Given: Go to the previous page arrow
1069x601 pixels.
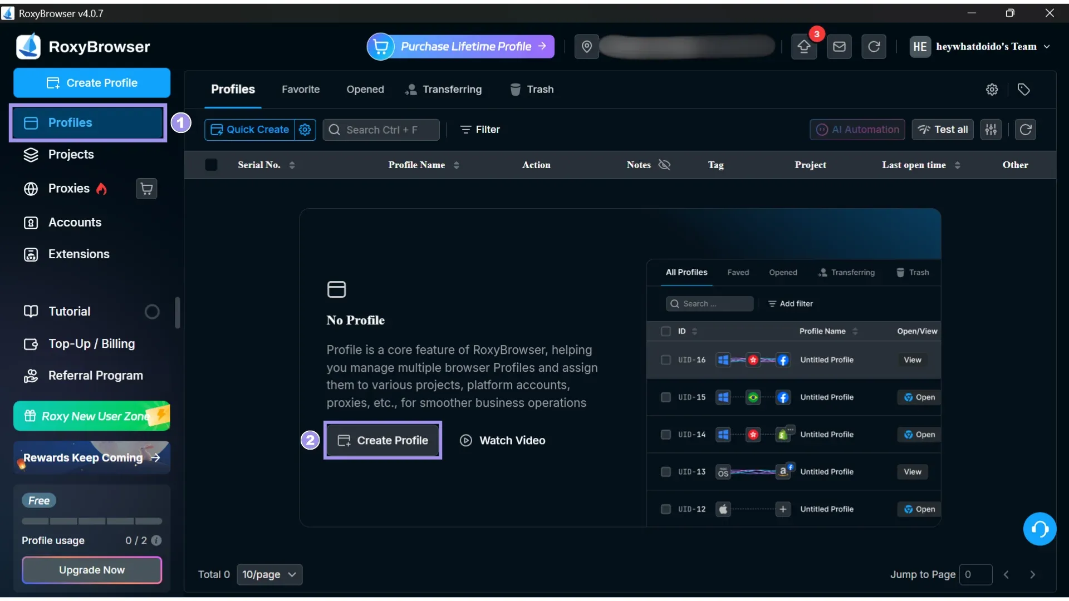Looking at the screenshot, I should 1006,574.
